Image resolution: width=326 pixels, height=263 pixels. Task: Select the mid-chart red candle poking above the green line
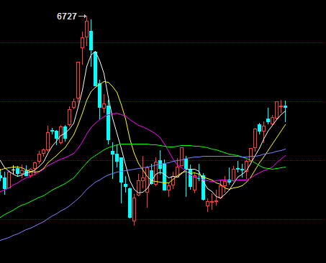coord(181,157)
